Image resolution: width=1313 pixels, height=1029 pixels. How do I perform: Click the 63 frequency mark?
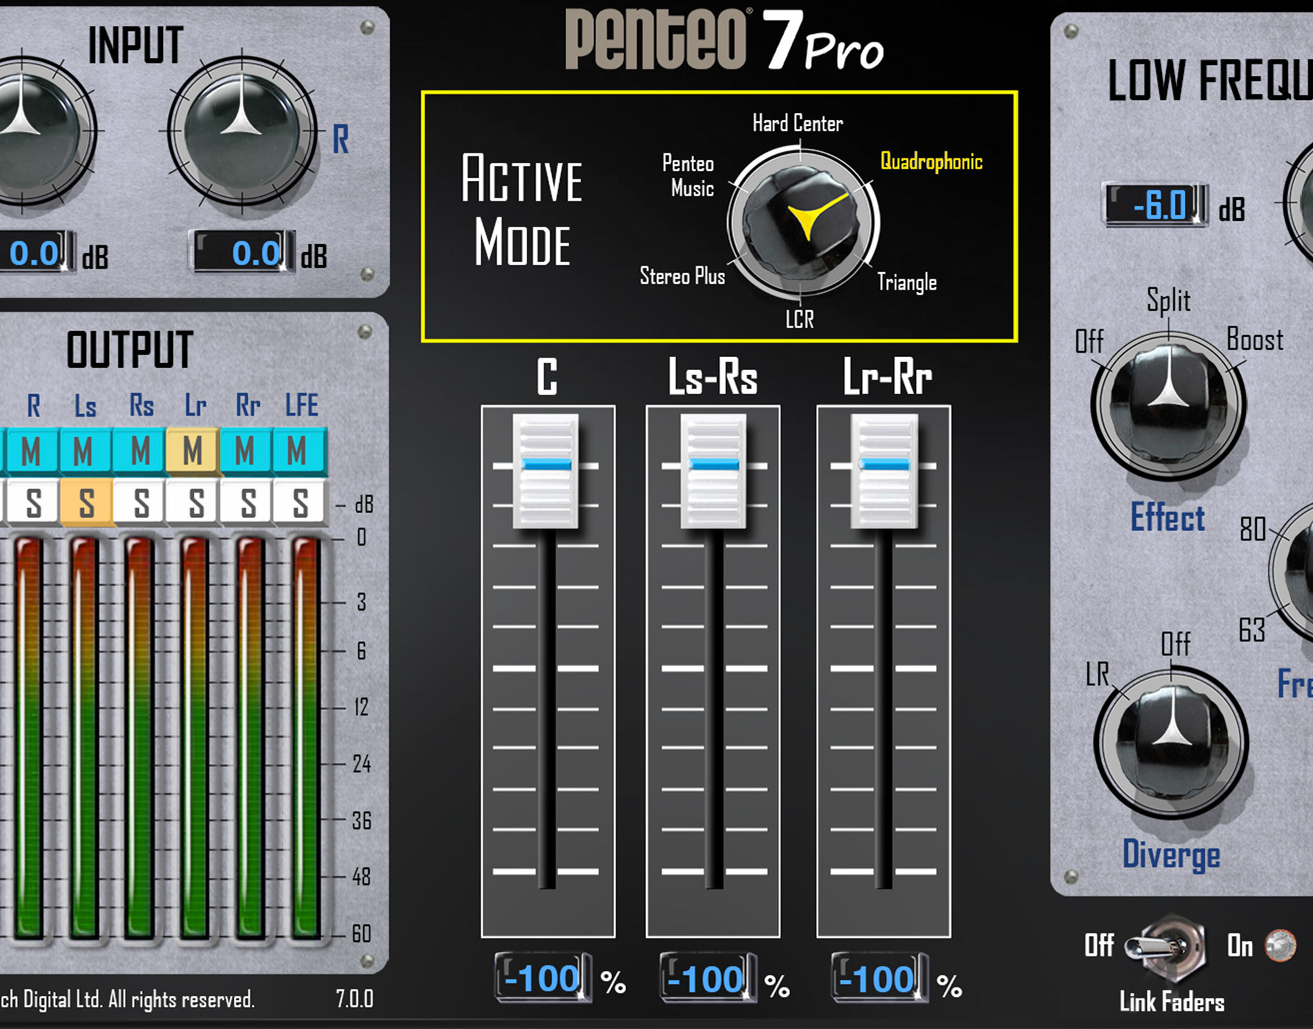1252,630
